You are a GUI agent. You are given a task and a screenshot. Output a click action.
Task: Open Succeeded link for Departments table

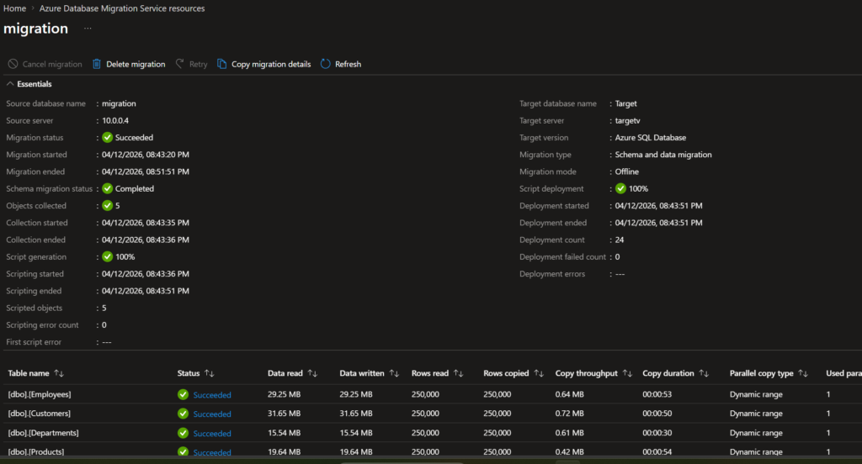pyautogui.click(x=211, y=434)
